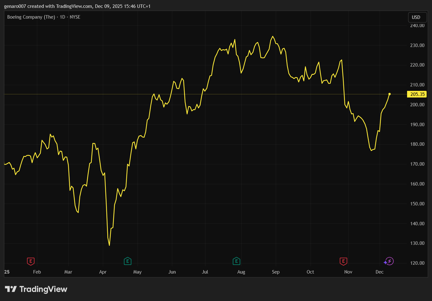Open the purple lightning event icon near Dec

coord(389,261)
